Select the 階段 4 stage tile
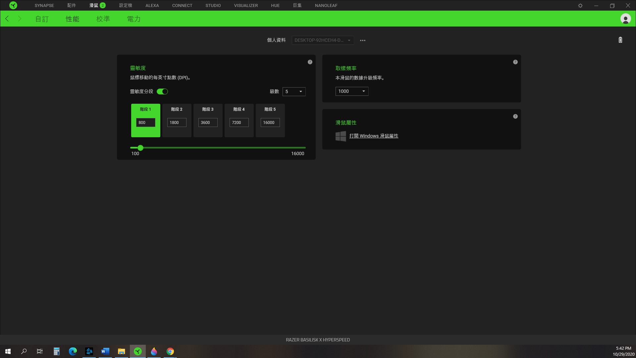 (x=239, y=120)
